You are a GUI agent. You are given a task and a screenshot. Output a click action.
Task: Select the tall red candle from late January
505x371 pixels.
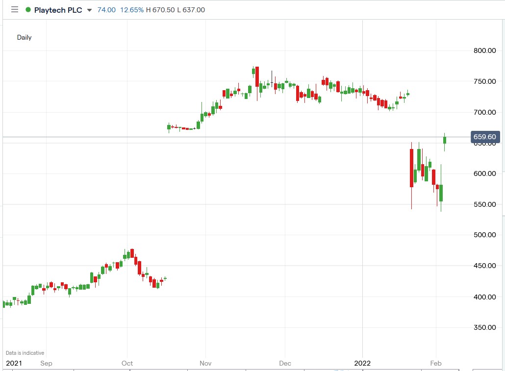coord(411,167)
